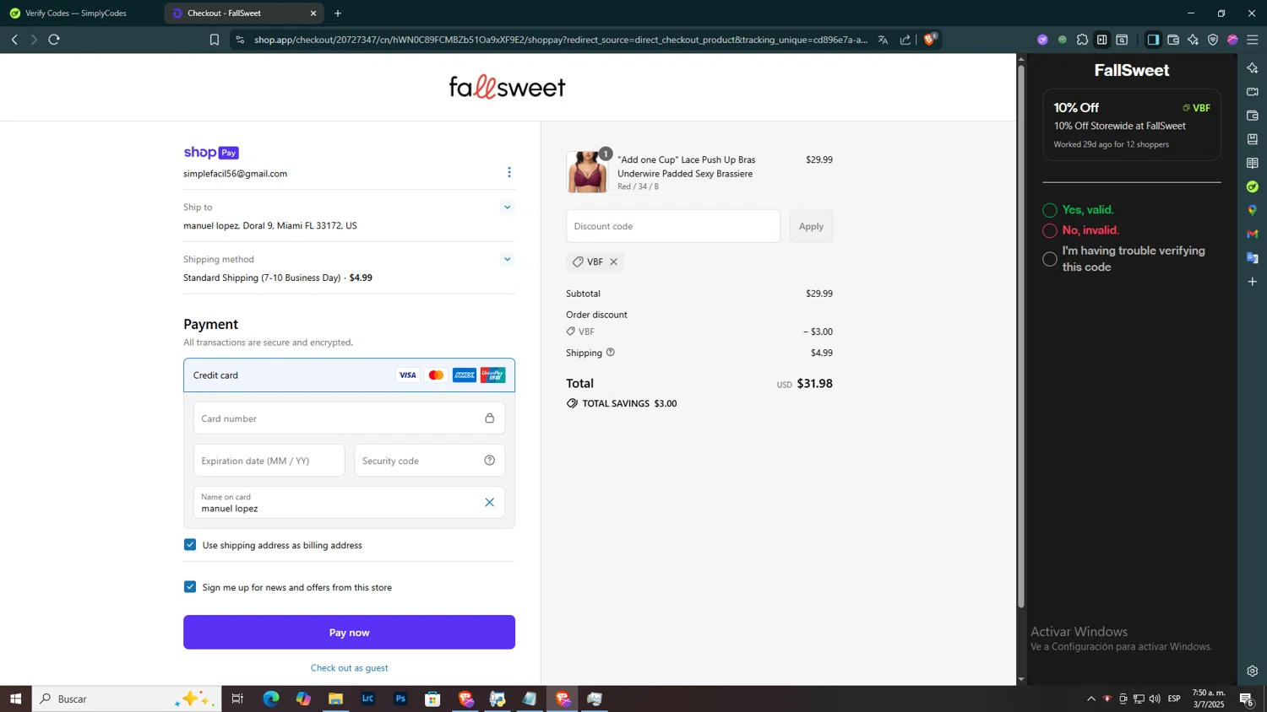Image resolution: width=1267 pixels, height=712 pixels.
Task: Click the FallSweet logo
Action: click(507, 87)
